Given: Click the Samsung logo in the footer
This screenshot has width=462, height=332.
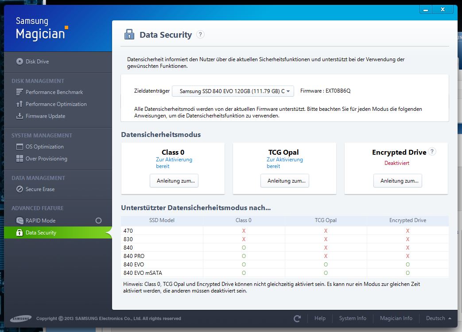Looking at the screenshot, I should click(x=20, y=318).
